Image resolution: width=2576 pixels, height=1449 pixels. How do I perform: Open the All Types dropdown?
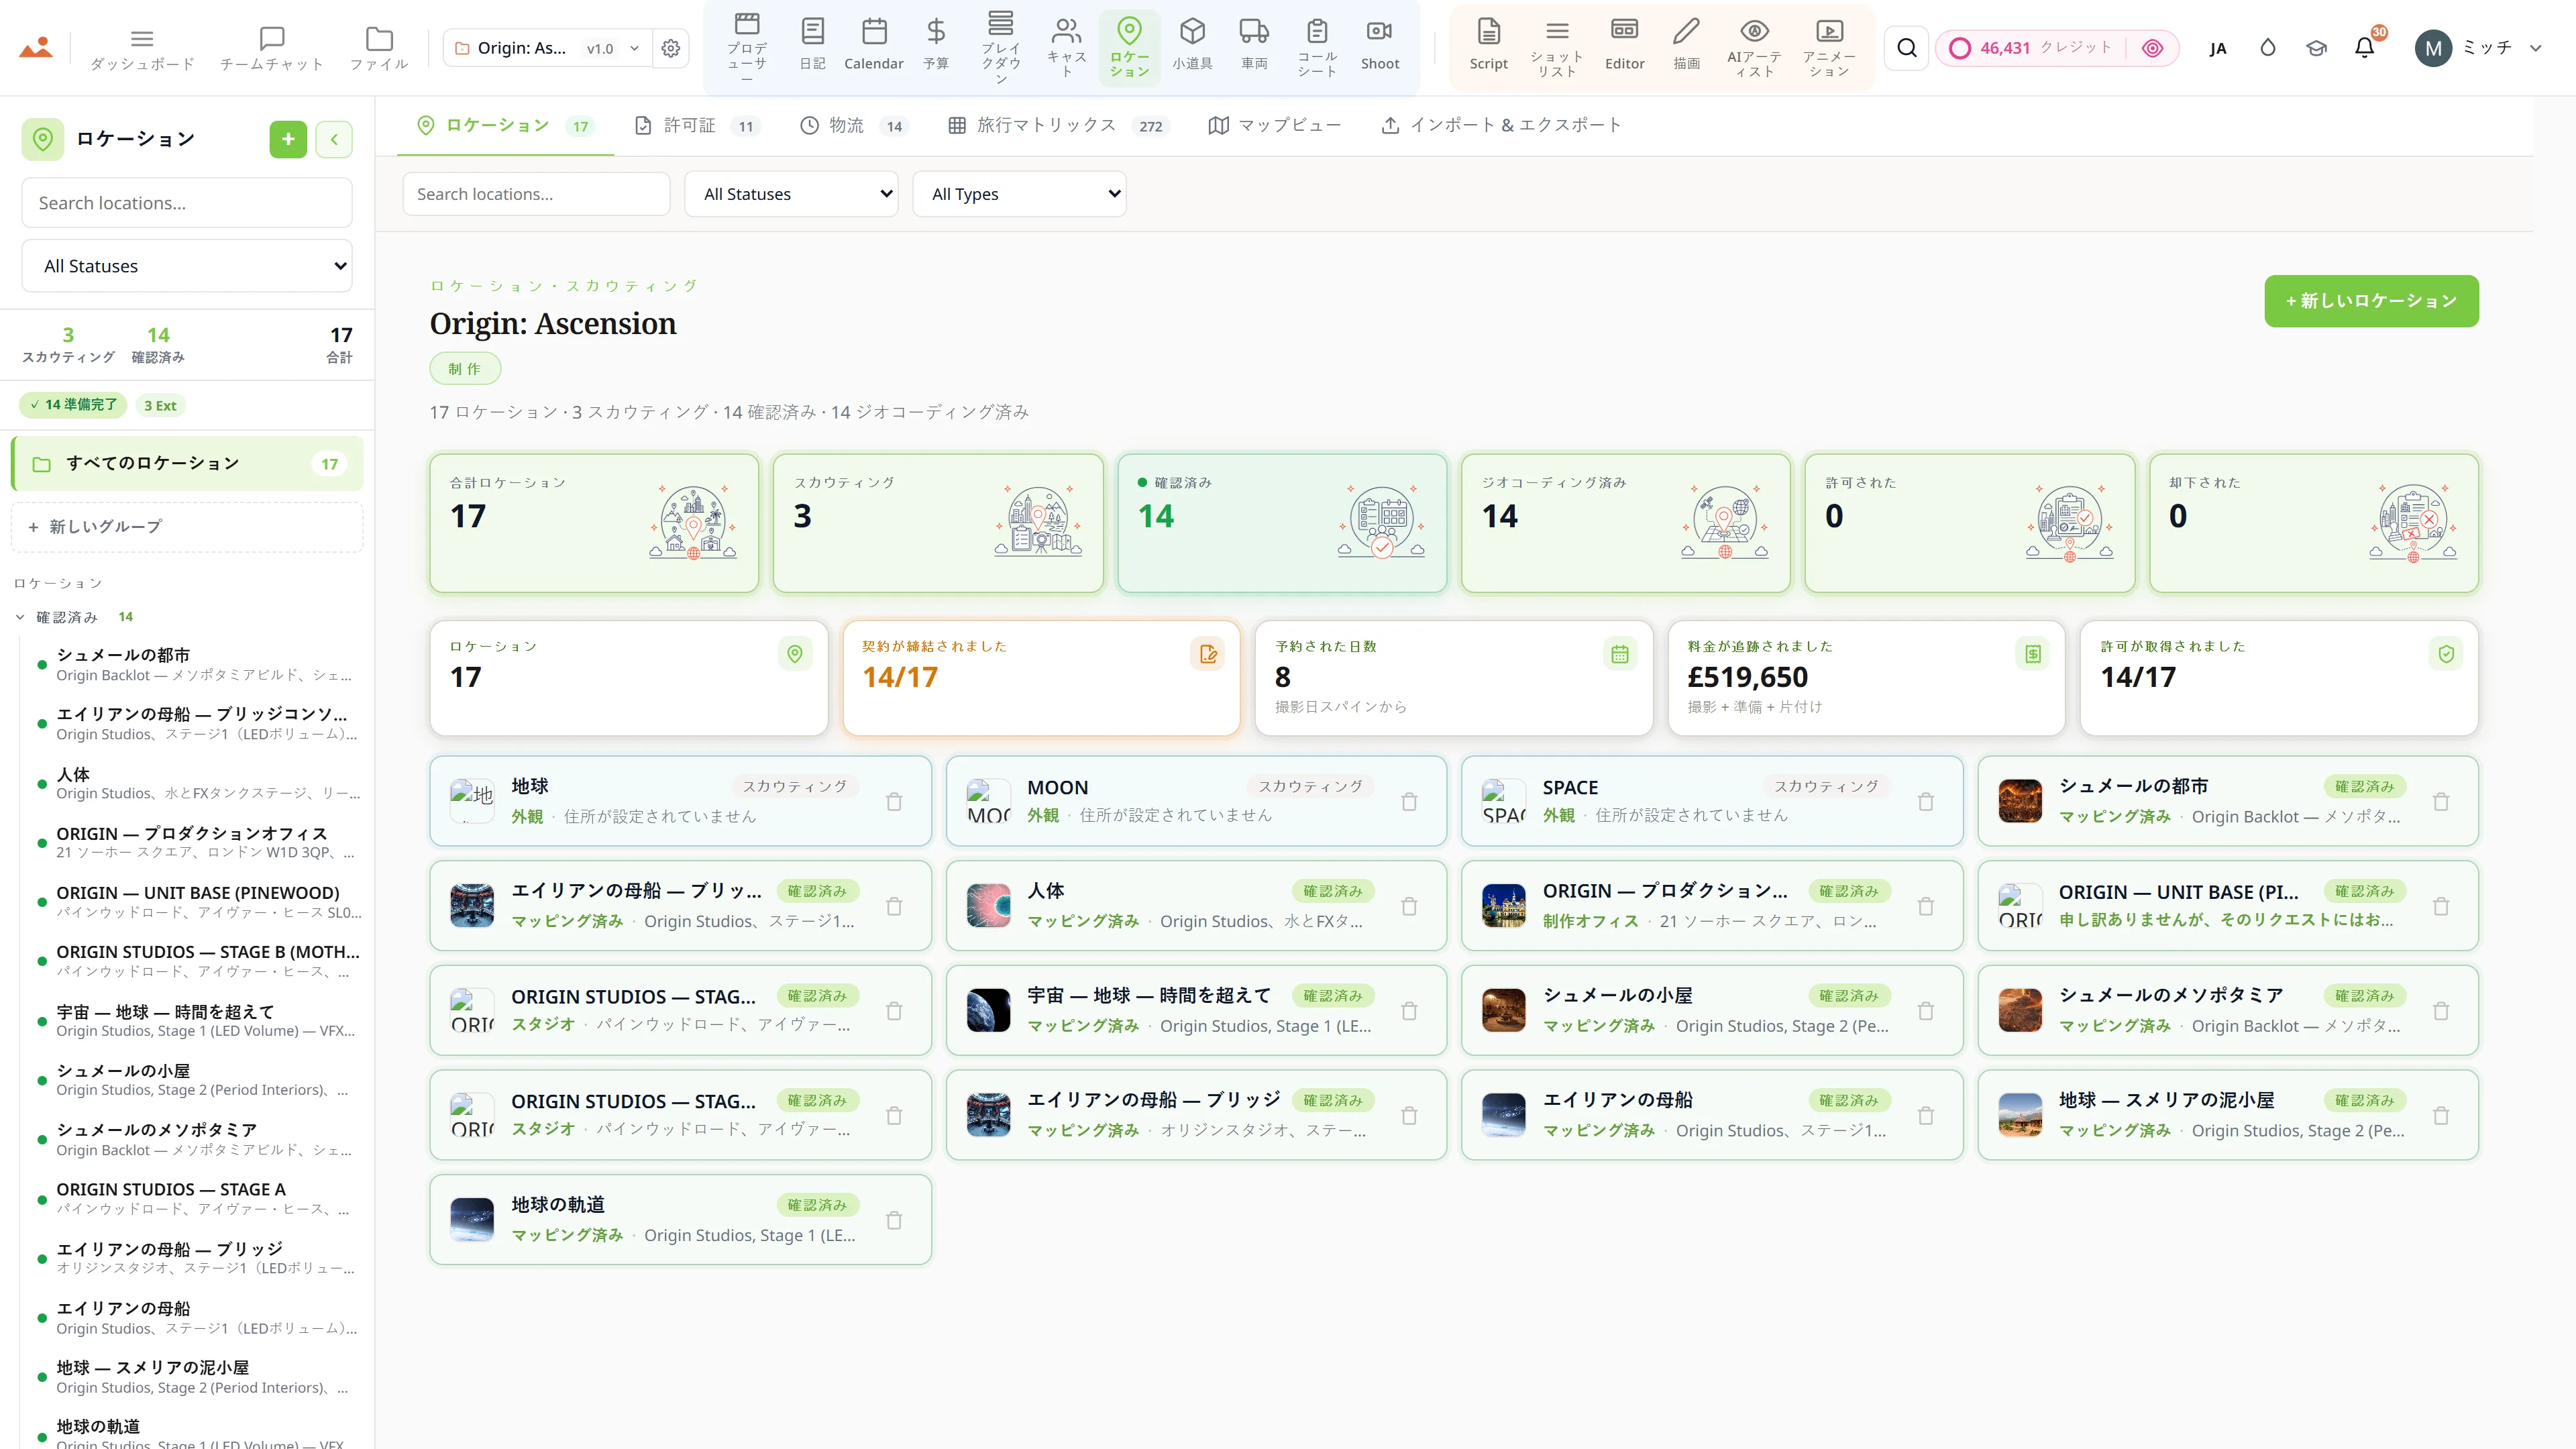[1019, 194]
